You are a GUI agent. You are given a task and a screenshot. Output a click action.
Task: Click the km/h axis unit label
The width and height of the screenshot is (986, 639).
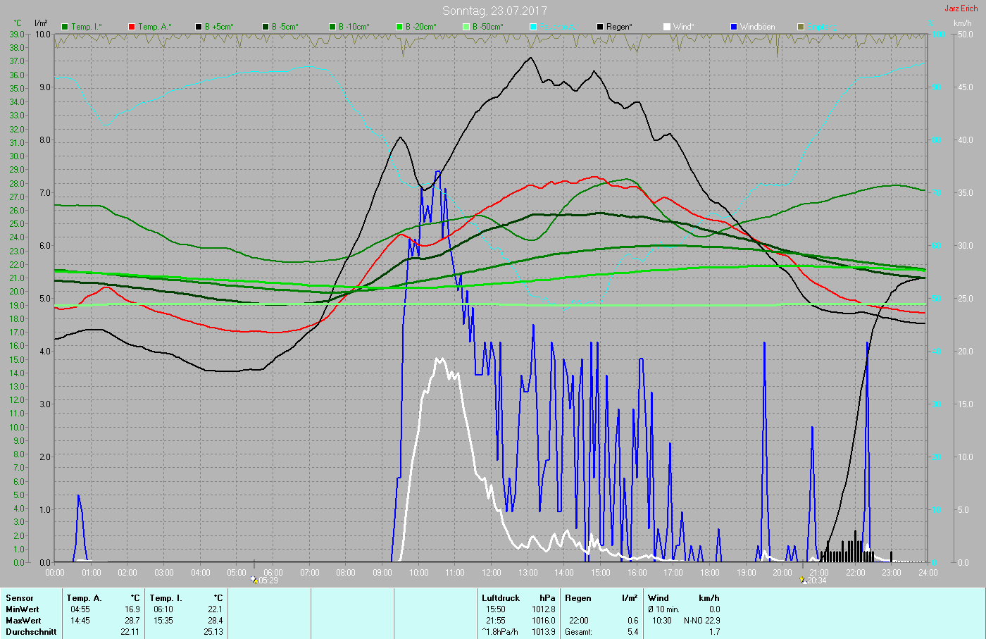963,23
